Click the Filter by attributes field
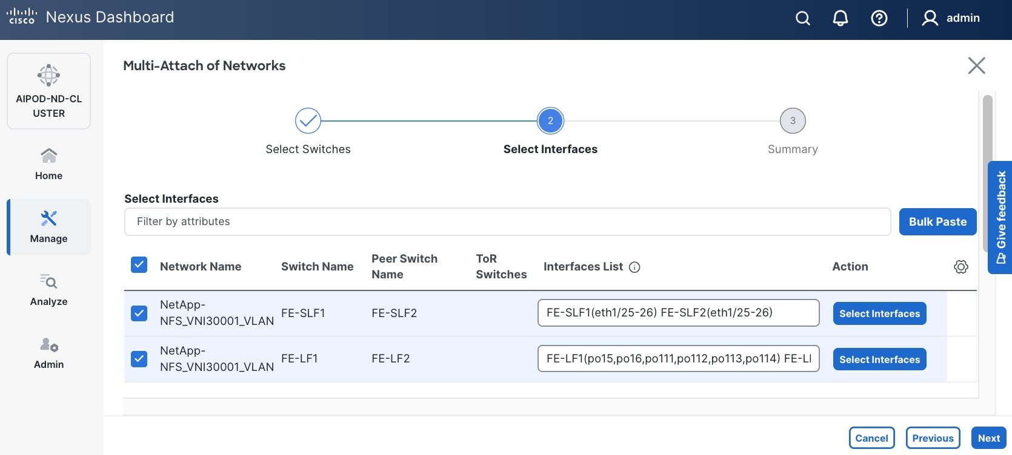Viewport: 1012px width, 455px height. click(x=507, y=221)
